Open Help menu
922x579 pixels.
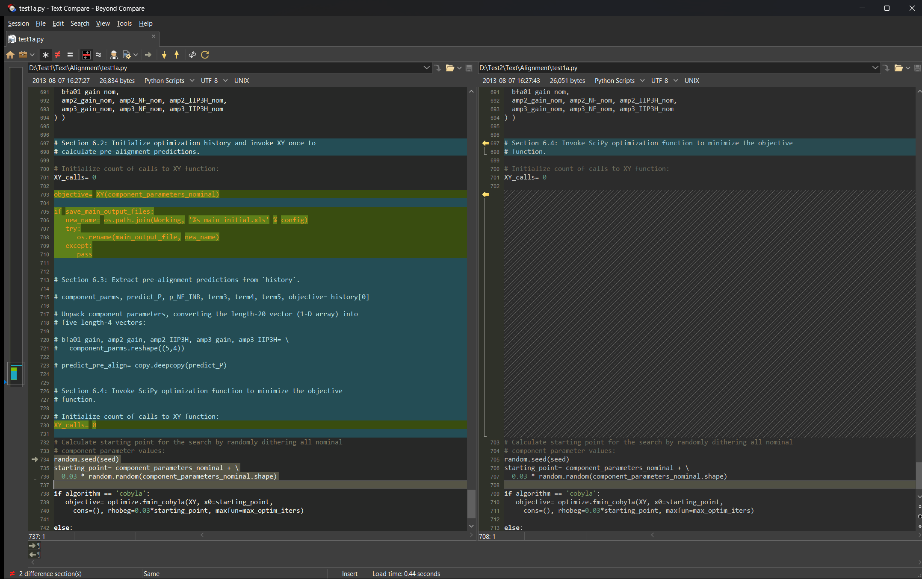coord(145,24)
